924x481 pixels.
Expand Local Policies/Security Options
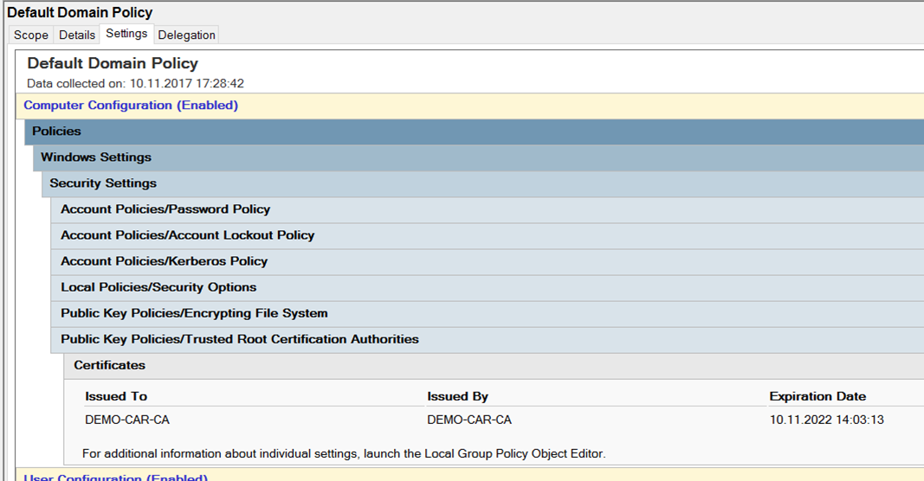[158, 287]
